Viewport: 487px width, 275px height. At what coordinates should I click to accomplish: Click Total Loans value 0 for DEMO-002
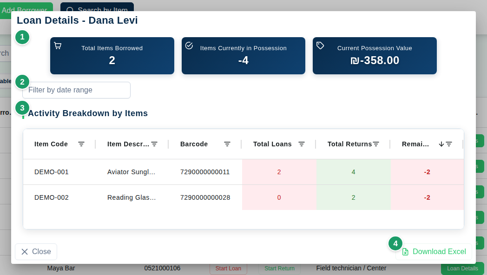tap(279, 197)
